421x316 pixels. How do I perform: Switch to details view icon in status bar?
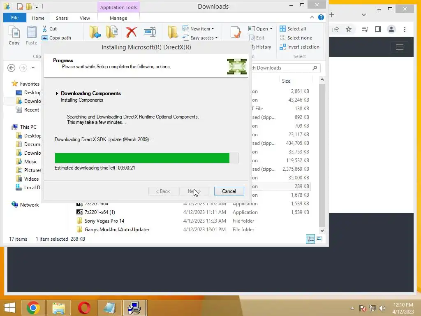point(310,239)
